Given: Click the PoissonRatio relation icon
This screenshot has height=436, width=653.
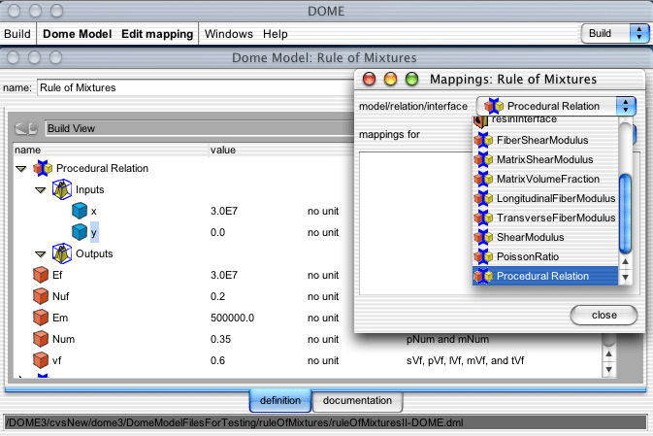Looking at the screenshot, I should click(483, 256).
